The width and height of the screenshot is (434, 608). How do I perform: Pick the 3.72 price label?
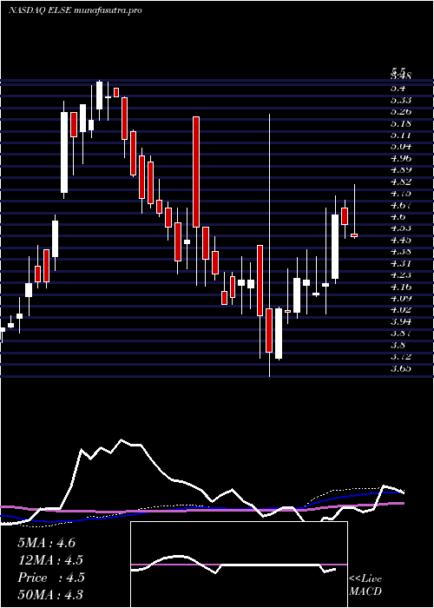click(401, 356)
